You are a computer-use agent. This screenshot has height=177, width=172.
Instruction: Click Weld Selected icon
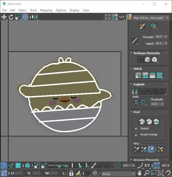click(x=143, y=102)
